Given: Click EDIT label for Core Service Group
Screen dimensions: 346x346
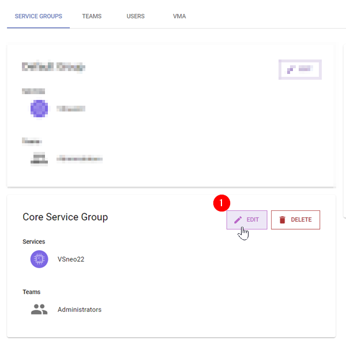Looking at the screenshot, I should [253, 220].
